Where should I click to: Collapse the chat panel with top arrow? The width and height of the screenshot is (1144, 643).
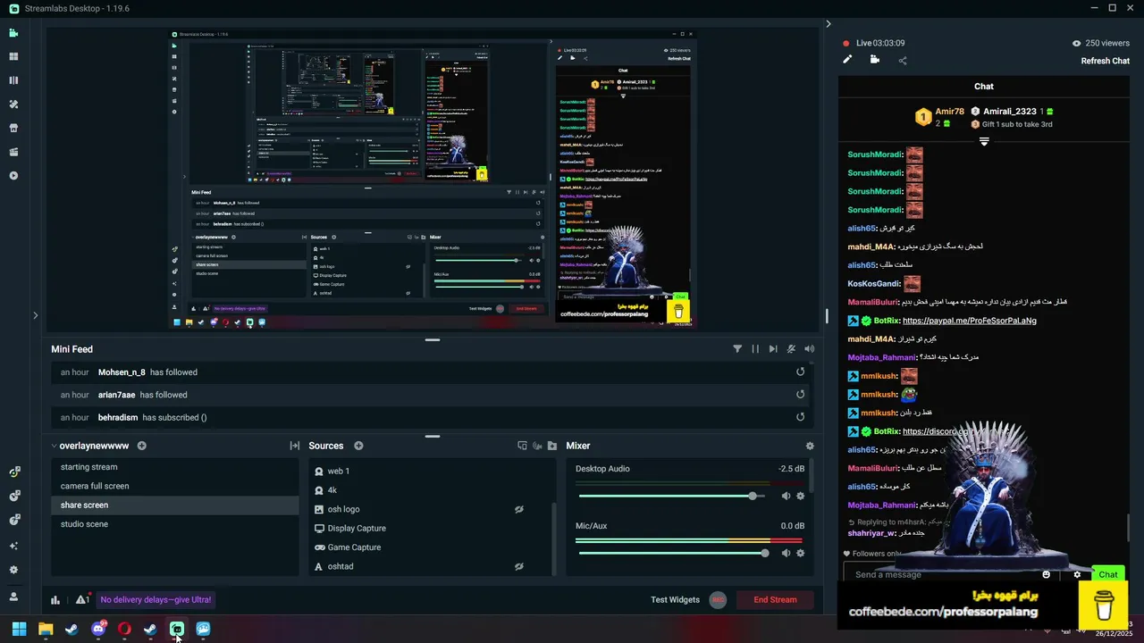tap(829, 24)
